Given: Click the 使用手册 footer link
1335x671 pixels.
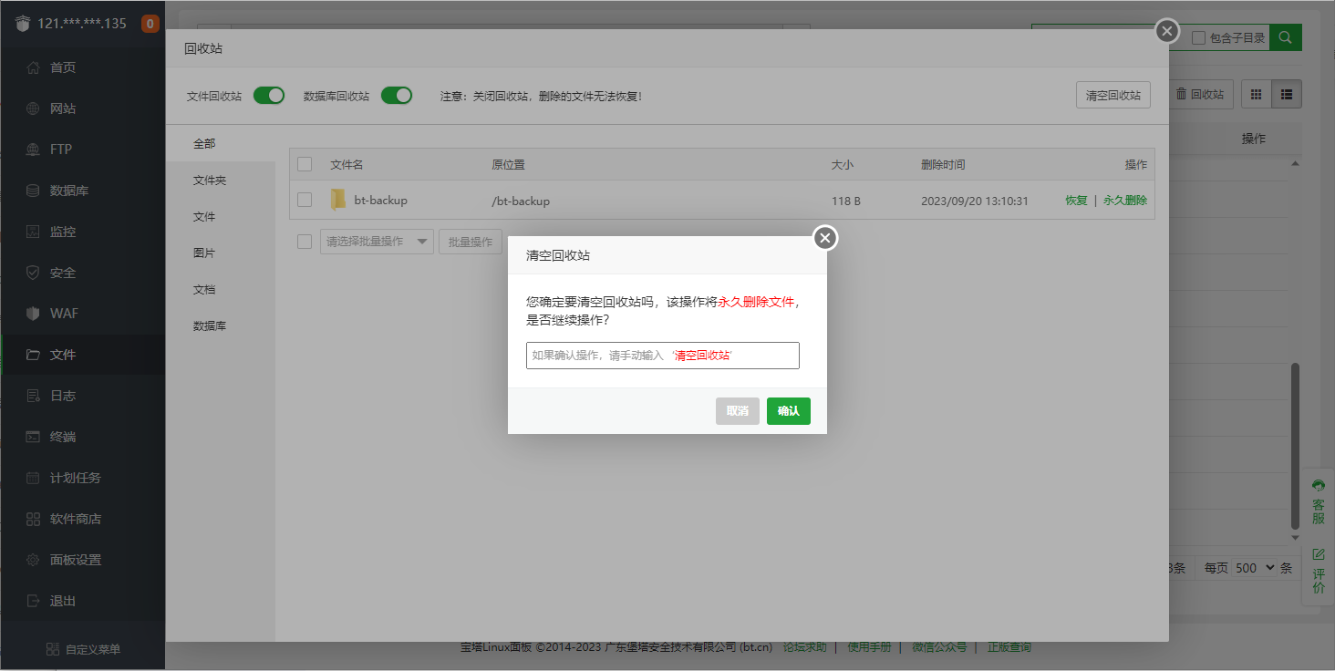Looking at the screenshot, I should tap(868, 646).
